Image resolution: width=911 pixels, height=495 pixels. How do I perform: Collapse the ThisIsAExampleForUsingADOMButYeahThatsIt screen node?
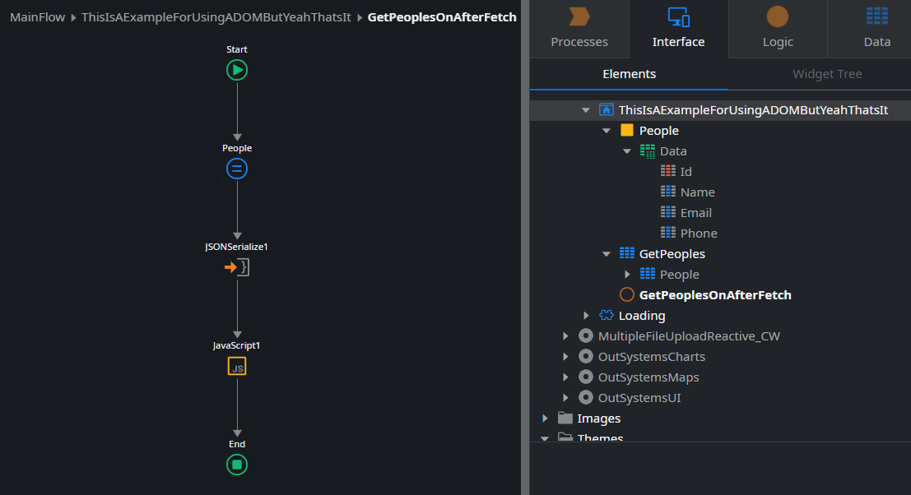coord(586,110)
